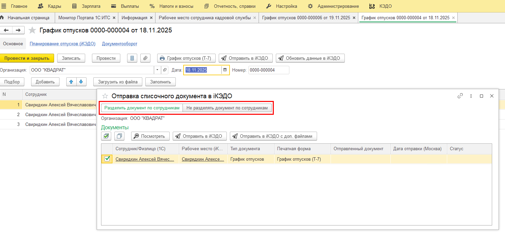The image size is (505, 240).
Task: Open Планирование отпусков (iКЭДО) link
Action: [63, 44]
